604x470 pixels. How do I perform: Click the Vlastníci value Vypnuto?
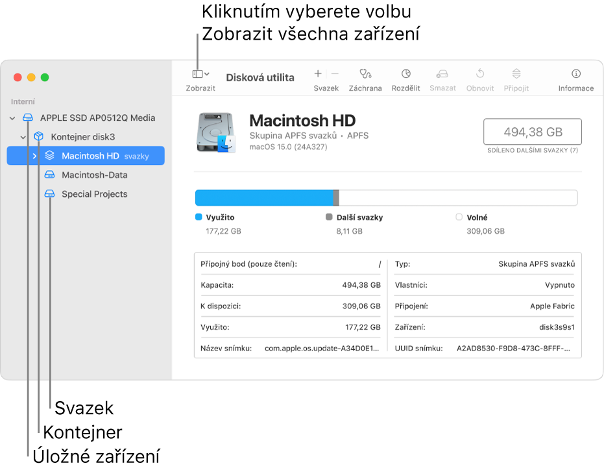[x=560, y=286]
